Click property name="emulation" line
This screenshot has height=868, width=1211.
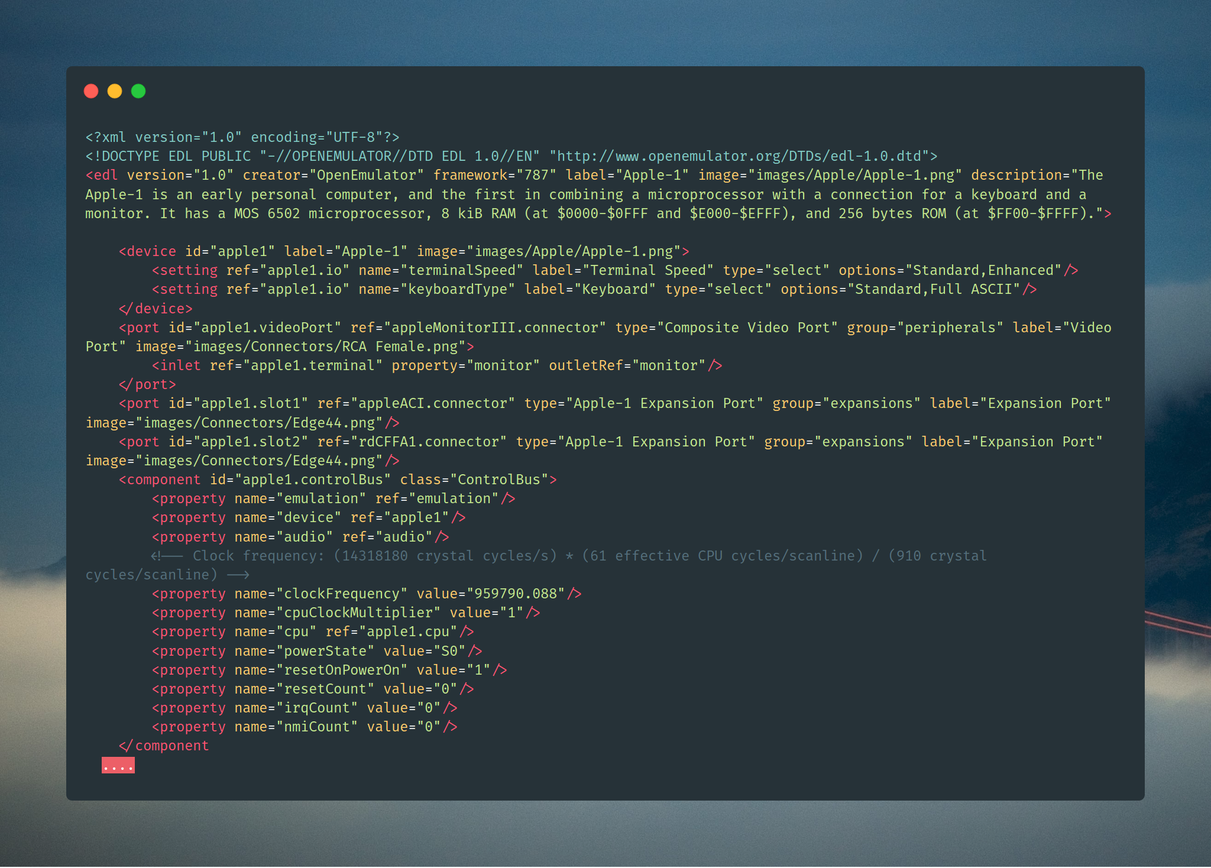(x=333, y=498)
